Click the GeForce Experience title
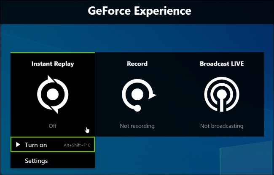The image size is (274, 175). click(x=140, y=11)
